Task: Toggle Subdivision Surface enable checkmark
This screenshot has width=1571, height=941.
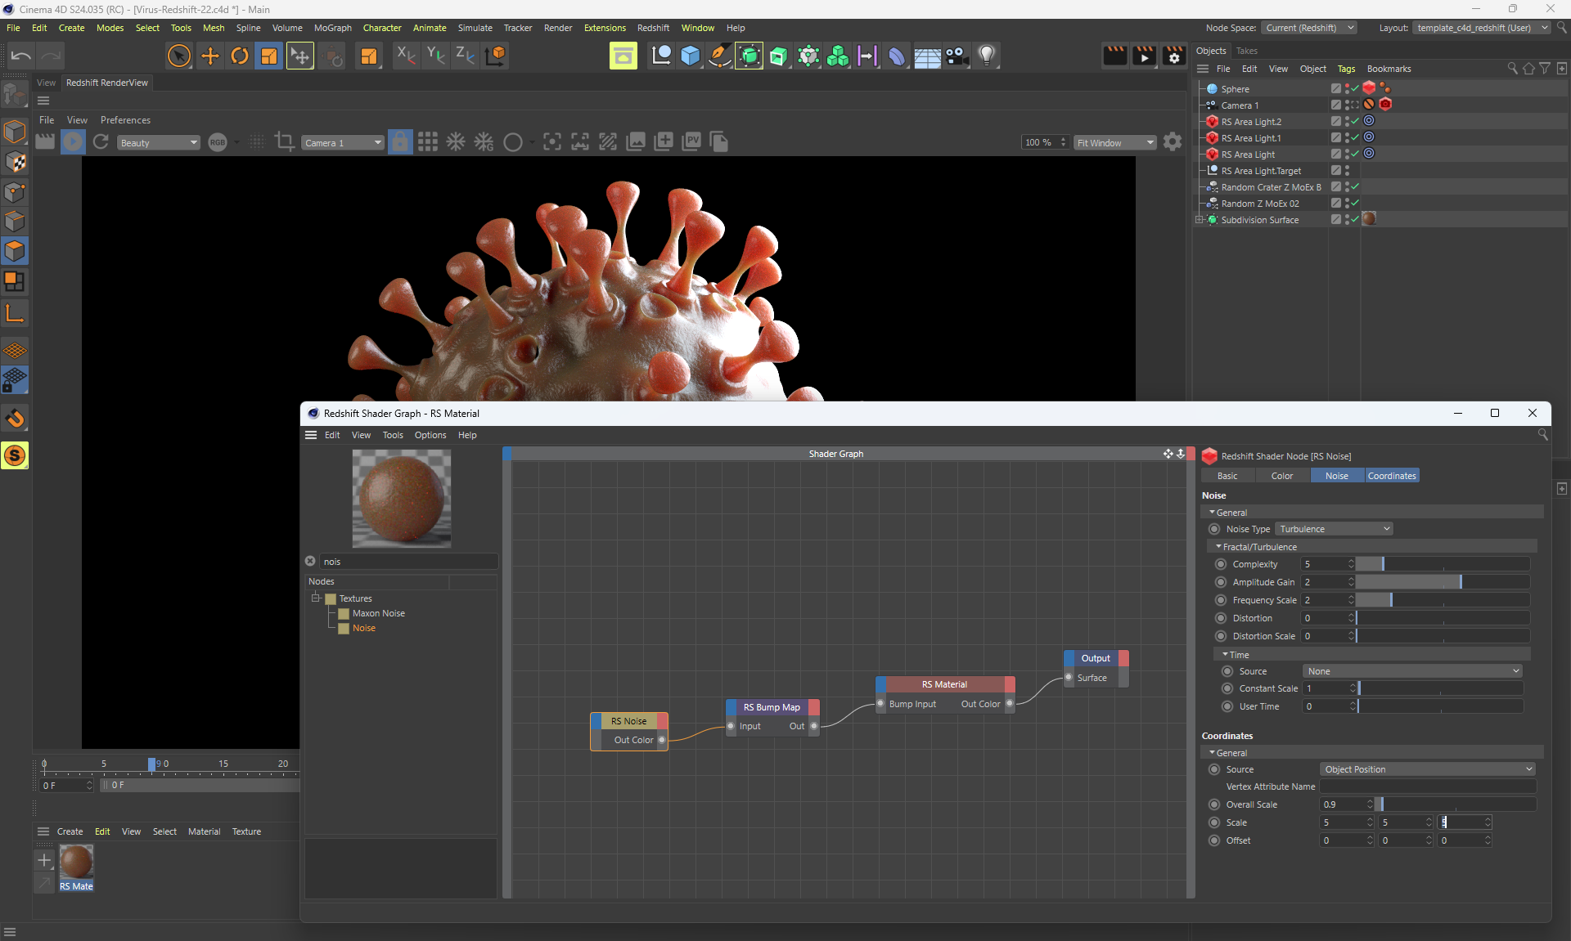Action: [1355, 219]
